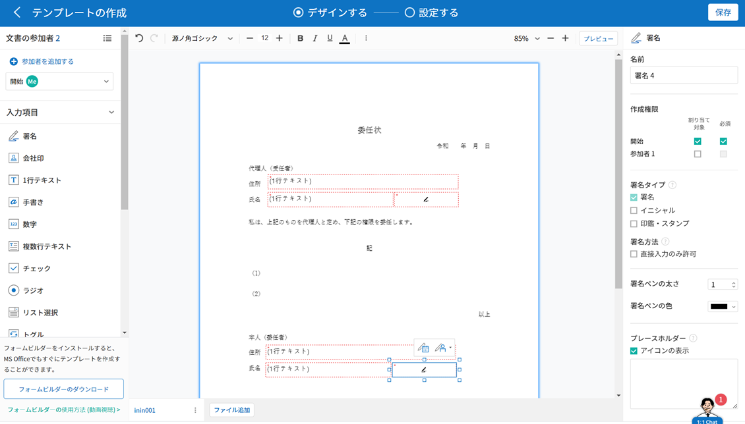This screenshot has height=424, width=745.
Task: Open the font color tool
Action: [x=345, y=38]
